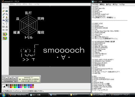Skip to next track in iTunes
The width and height of the screenshot is (135, 97).
[15, 78]
